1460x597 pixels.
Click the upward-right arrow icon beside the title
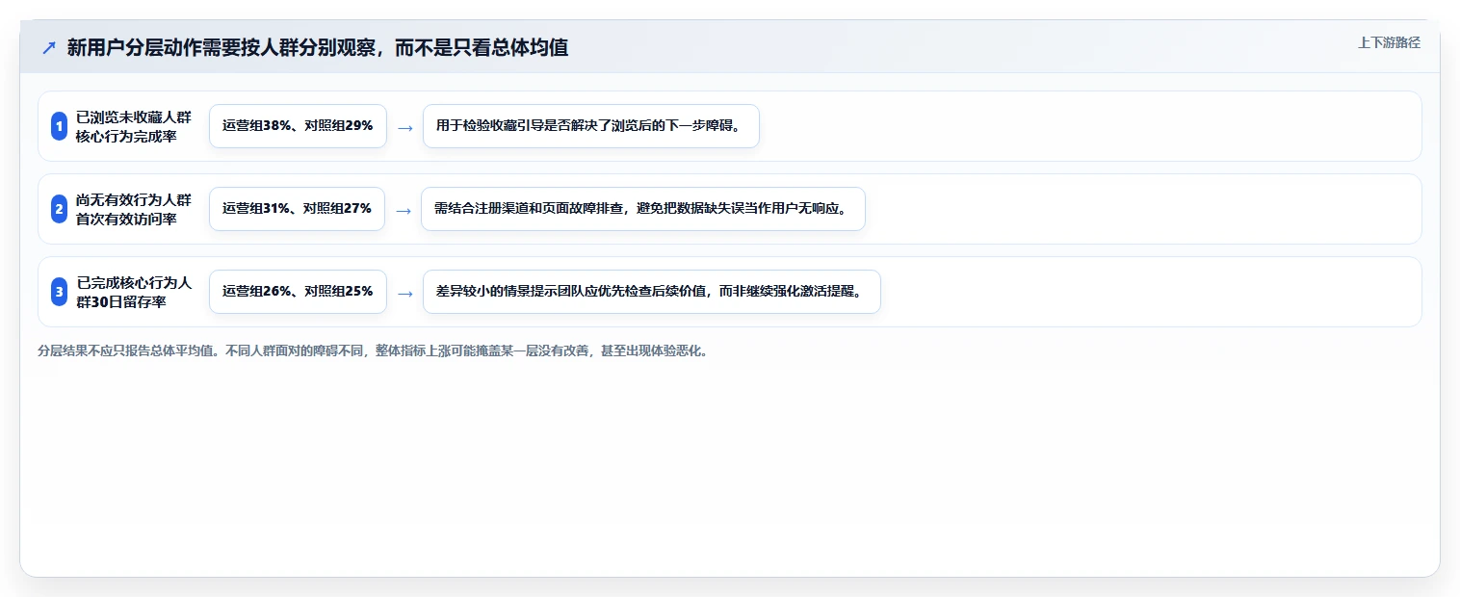point(49,47)
